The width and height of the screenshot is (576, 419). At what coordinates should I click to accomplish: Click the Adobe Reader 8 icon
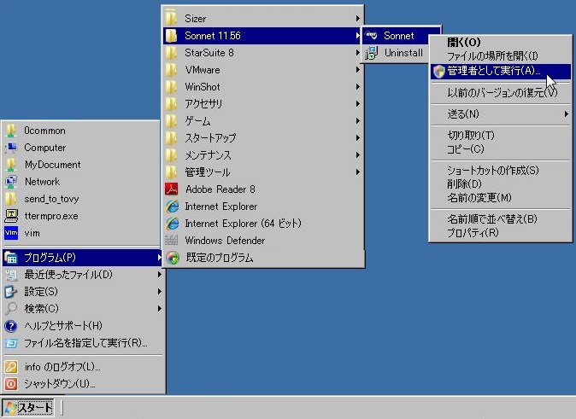coord(172,189)
